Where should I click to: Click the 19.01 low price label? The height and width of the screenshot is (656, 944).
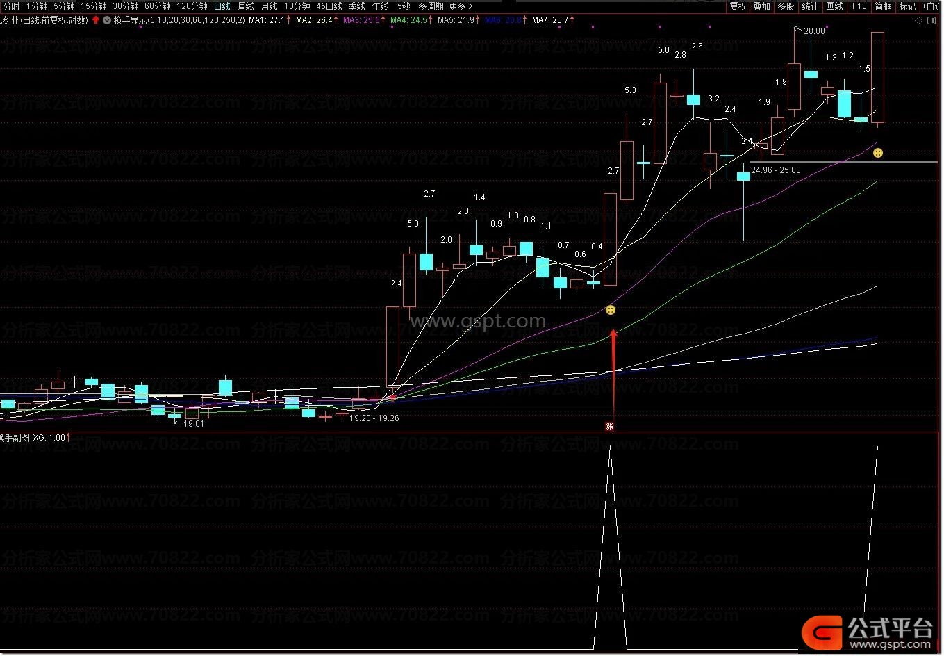tap(194, 423)
